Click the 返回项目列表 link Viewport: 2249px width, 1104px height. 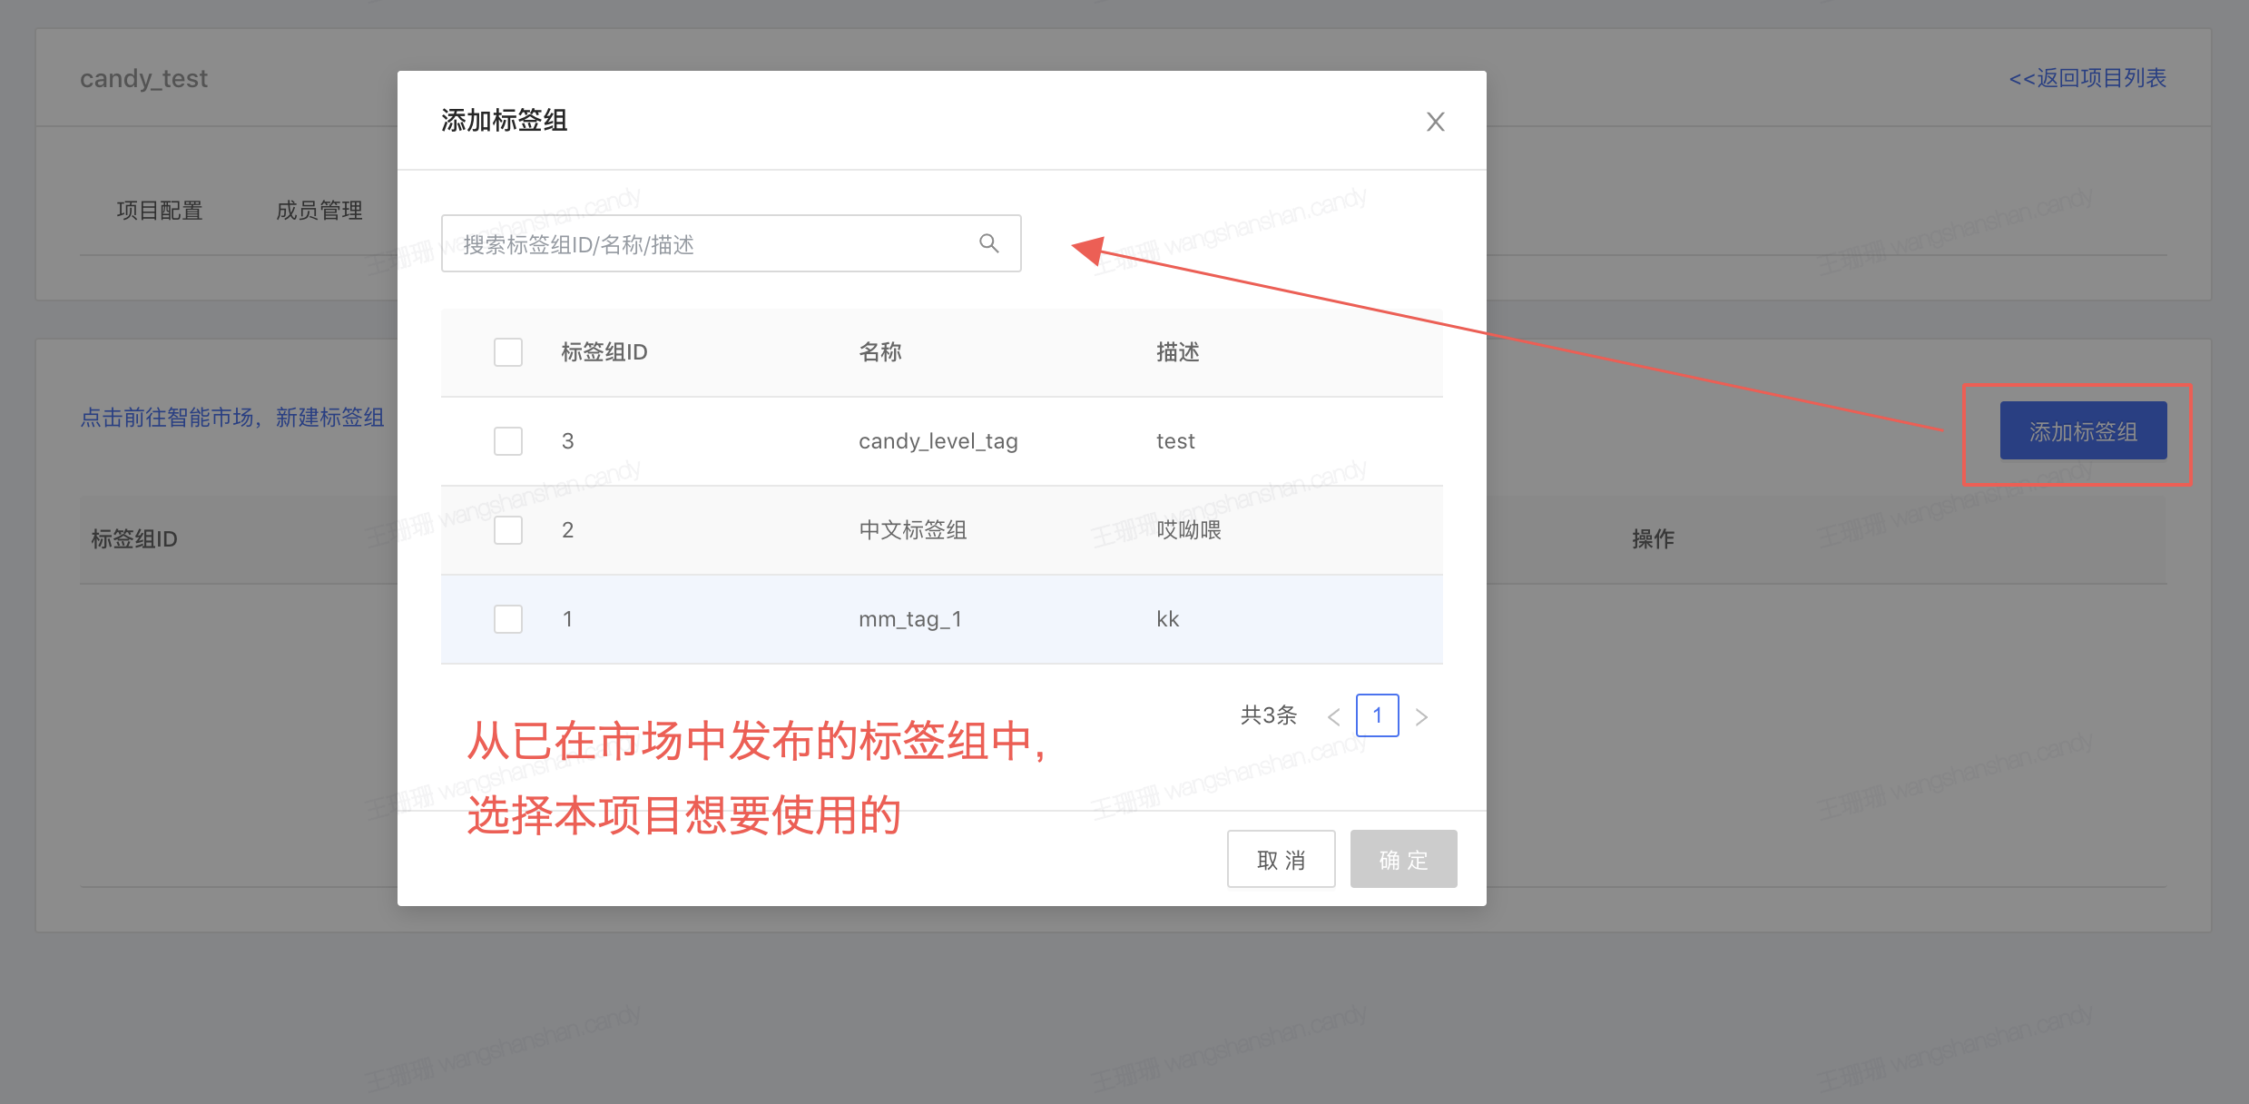pyautogui.click(x=2087, y=78)
